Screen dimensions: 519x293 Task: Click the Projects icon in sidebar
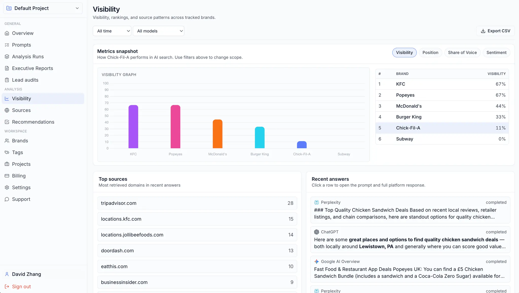pyautogui.click(x=7, y=164)
